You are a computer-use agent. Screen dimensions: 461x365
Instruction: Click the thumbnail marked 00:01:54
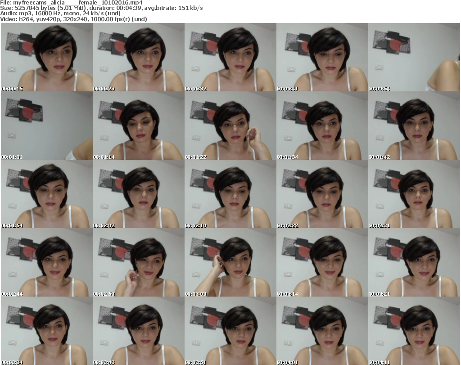click(46, 194)
